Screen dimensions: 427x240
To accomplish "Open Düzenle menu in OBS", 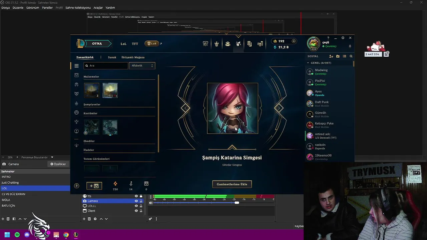I will point(18,8).
